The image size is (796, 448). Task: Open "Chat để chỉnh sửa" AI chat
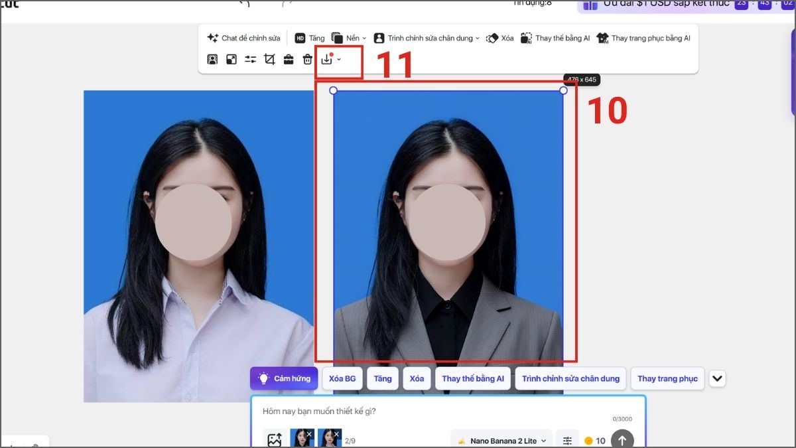pyautogui.click(x=243, y=38)
